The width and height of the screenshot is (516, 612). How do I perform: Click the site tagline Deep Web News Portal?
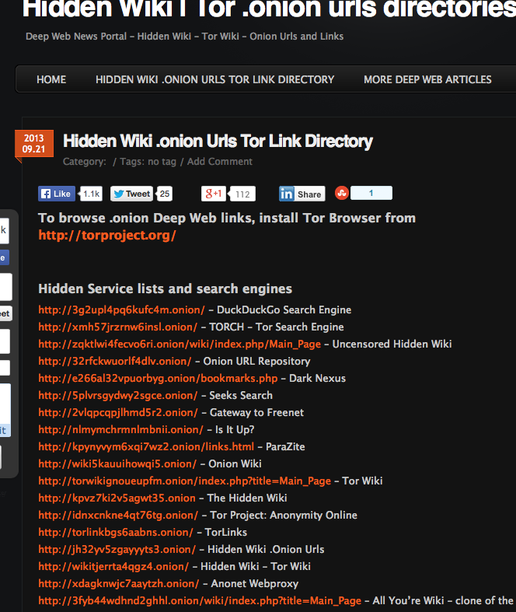tap(184, 37)
